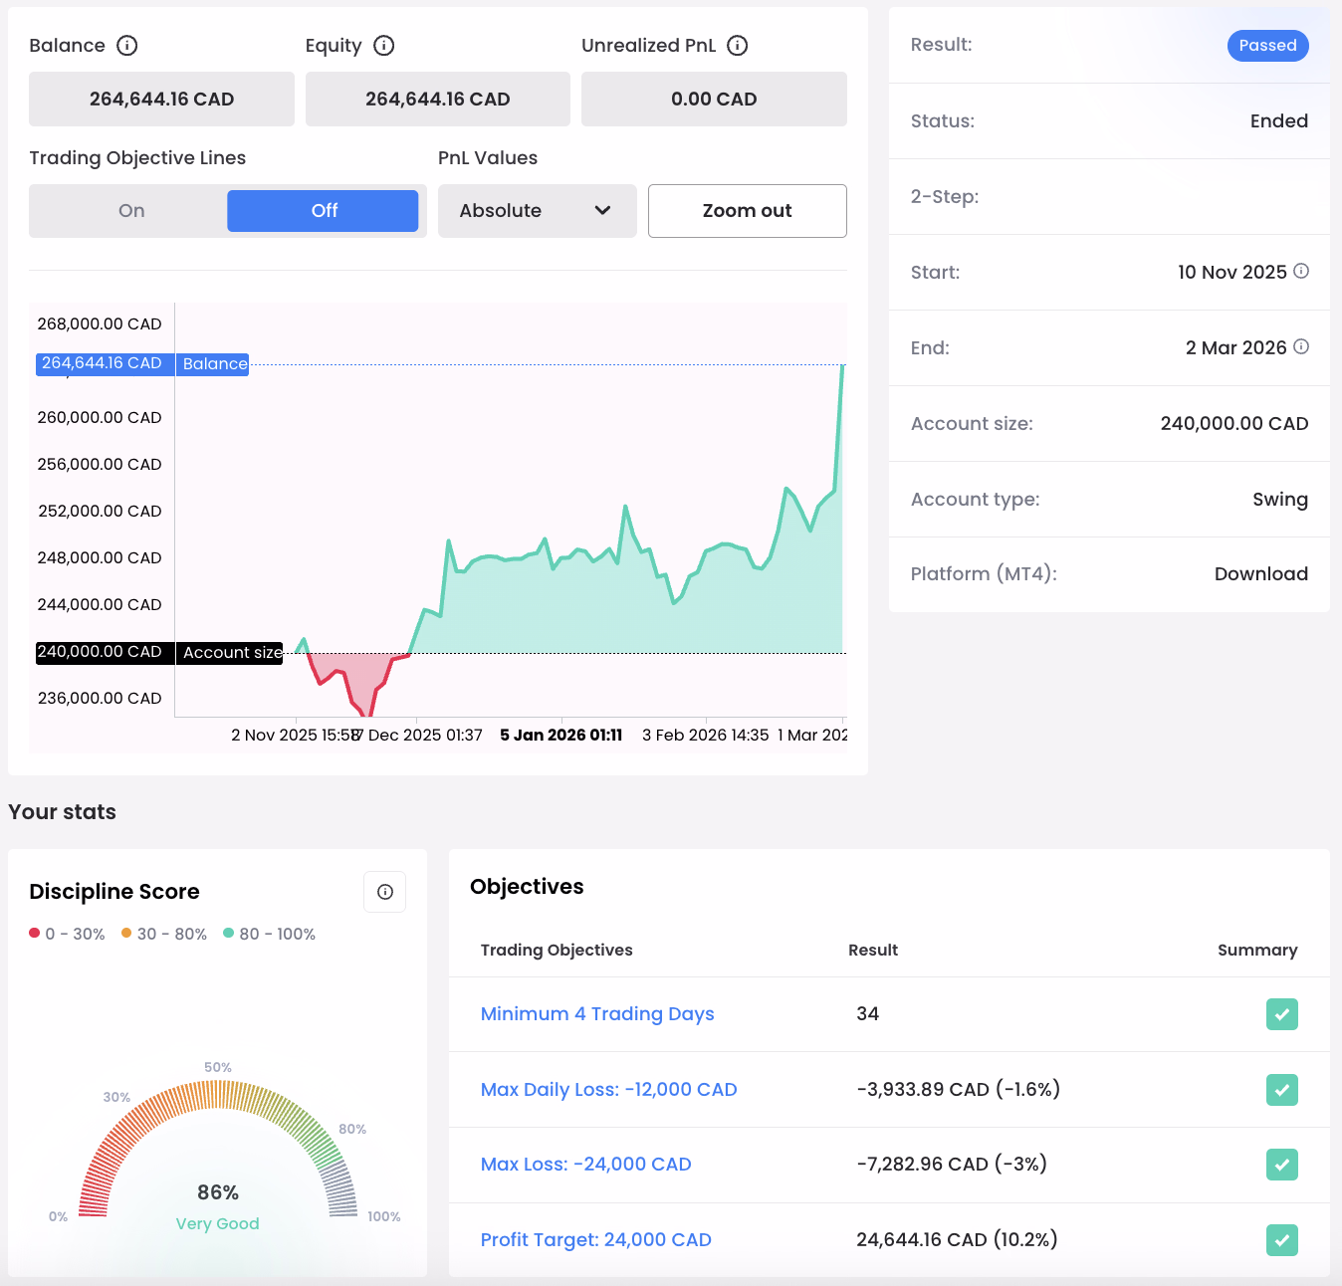
Task: Click the orange 30 - 80% legend dot
Action: 126,934
